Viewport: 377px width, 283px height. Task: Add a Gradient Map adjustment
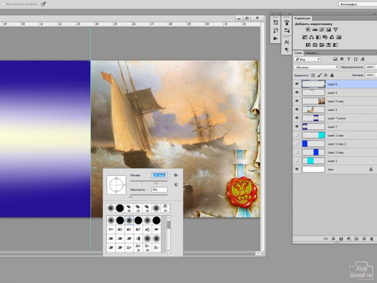[336, 45]
